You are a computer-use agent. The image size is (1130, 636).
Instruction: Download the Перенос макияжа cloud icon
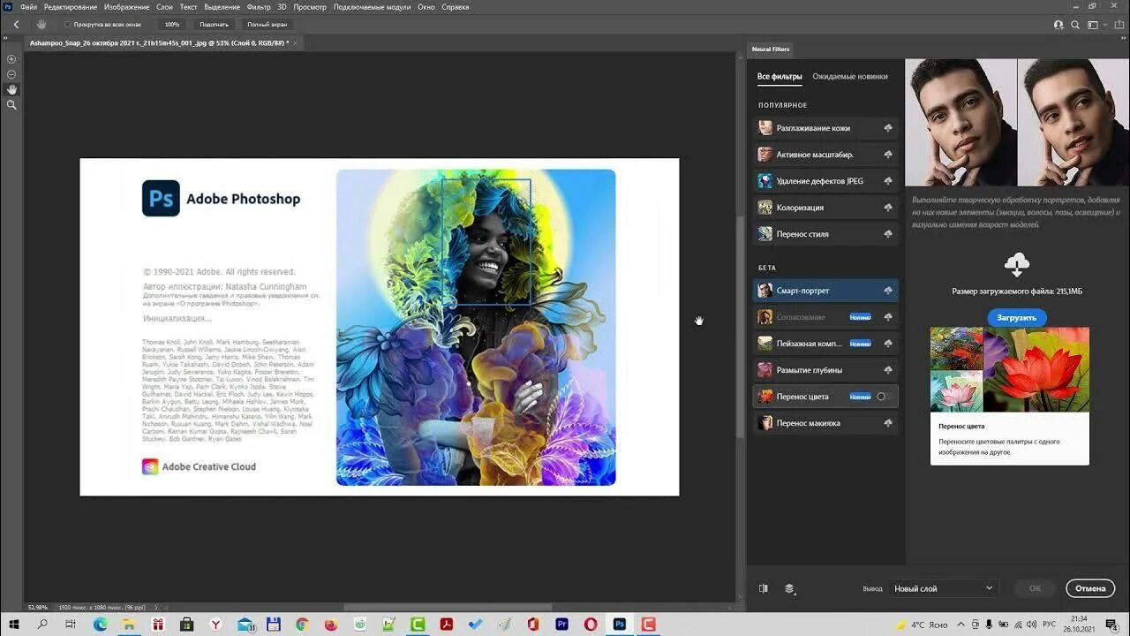[887, 423]
